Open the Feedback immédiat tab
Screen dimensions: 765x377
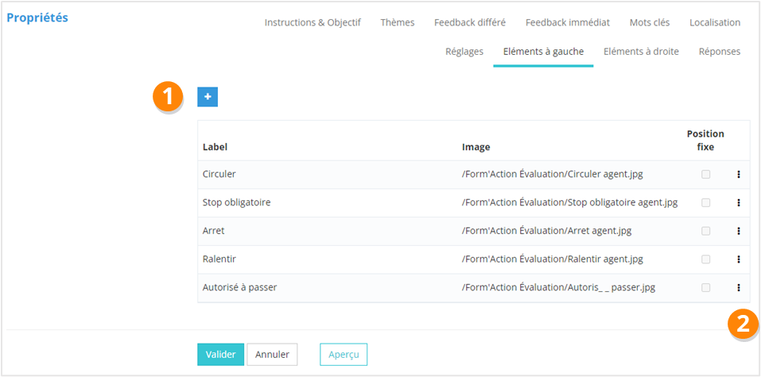(x=567, y=22)
